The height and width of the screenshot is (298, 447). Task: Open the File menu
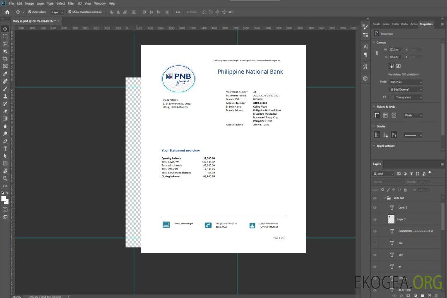pyautogui.click(x=12, y=3)
